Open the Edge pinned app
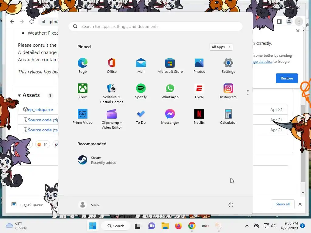 point(83,66)
